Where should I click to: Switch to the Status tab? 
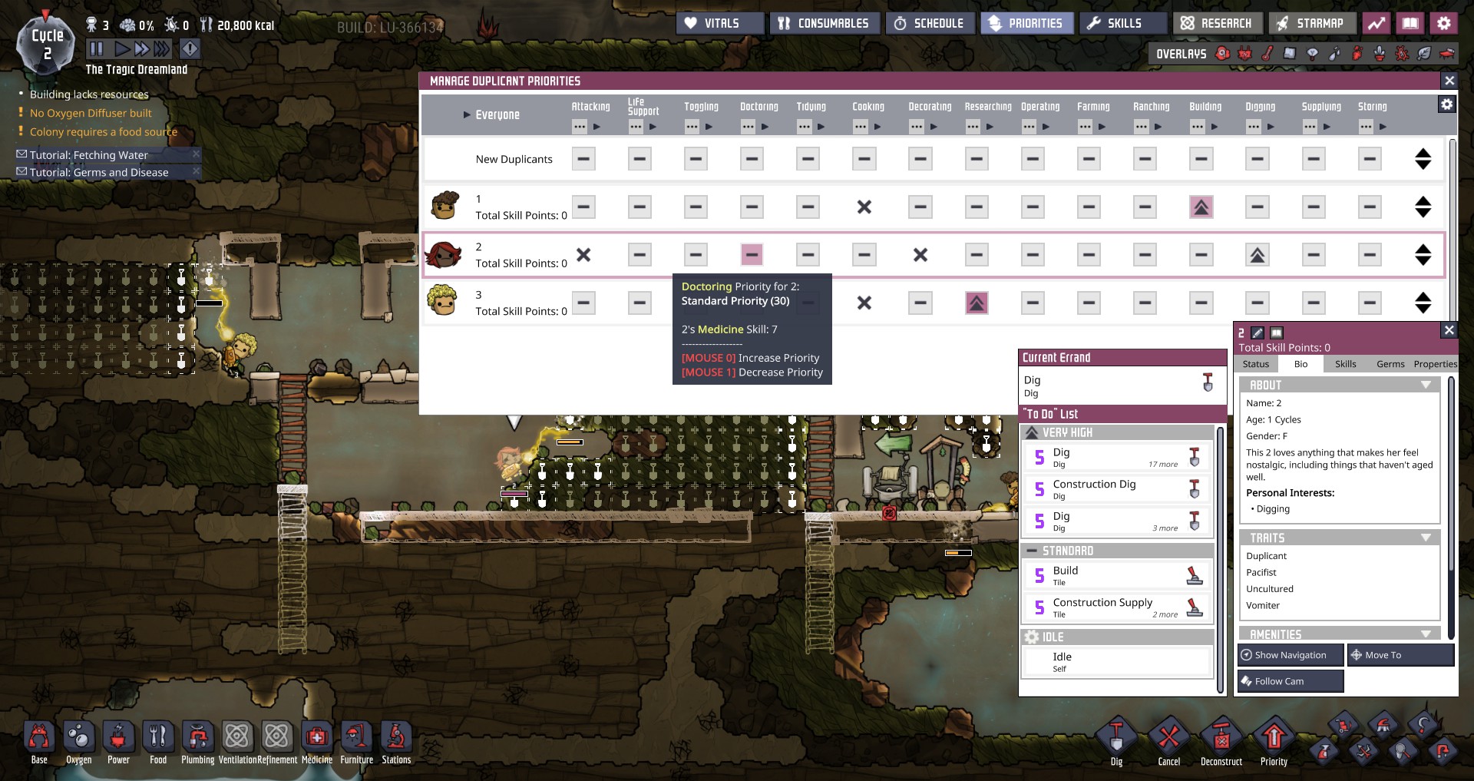pos(1256,364)
